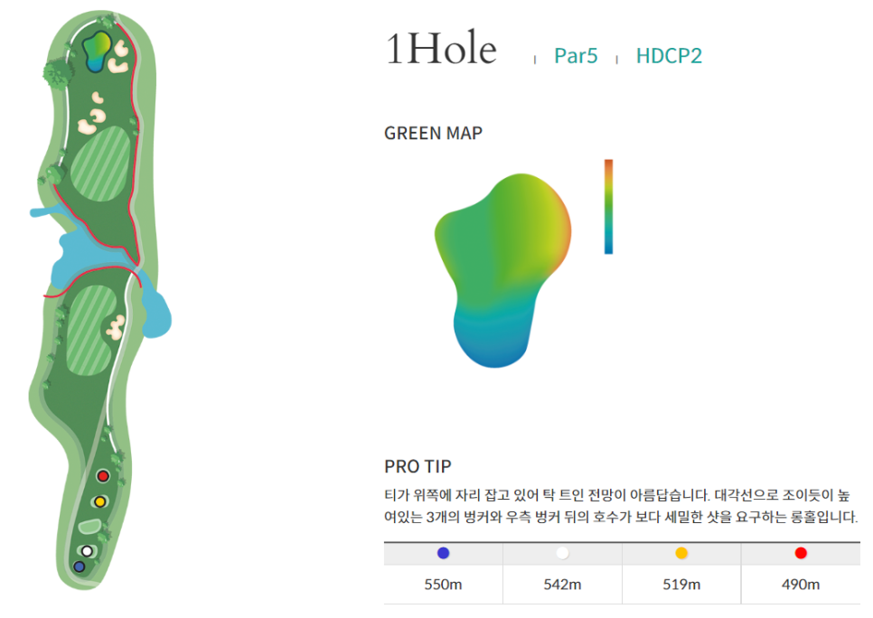873x618 pixels.
Task: Select the blue tee marker on course map
Action: tap(79, 566)
